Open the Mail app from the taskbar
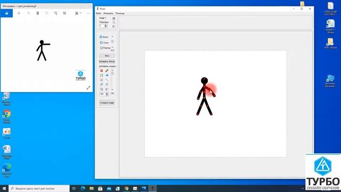Screen dimensions: 341x192 point(109,188)
